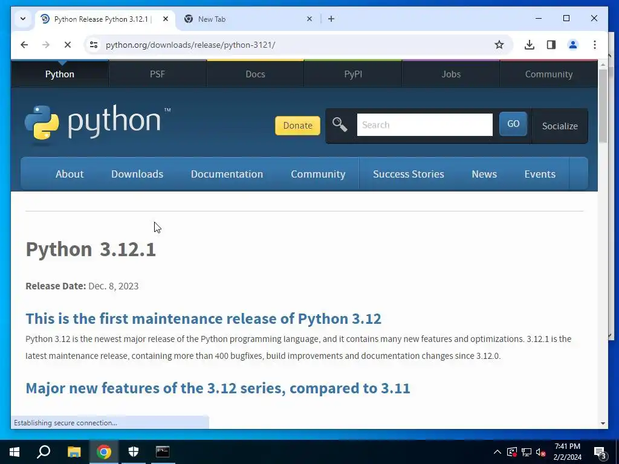Click the Python 3.12.1 heading
This screenshot has width=619, height=464.
[x=91, y=250]
